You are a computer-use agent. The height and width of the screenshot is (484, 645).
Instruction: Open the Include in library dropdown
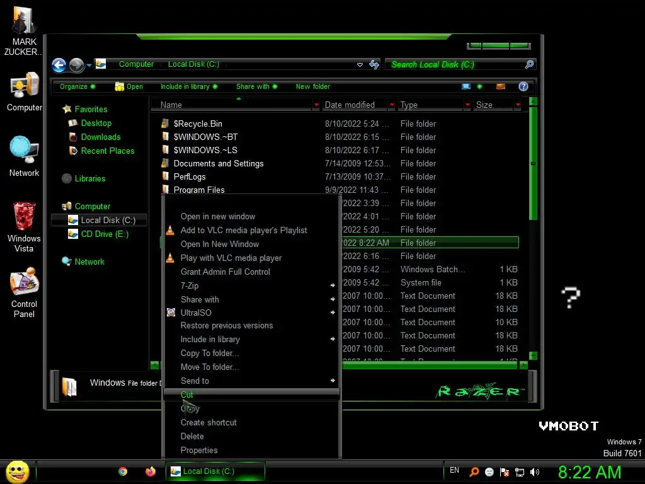coord(189,86)
